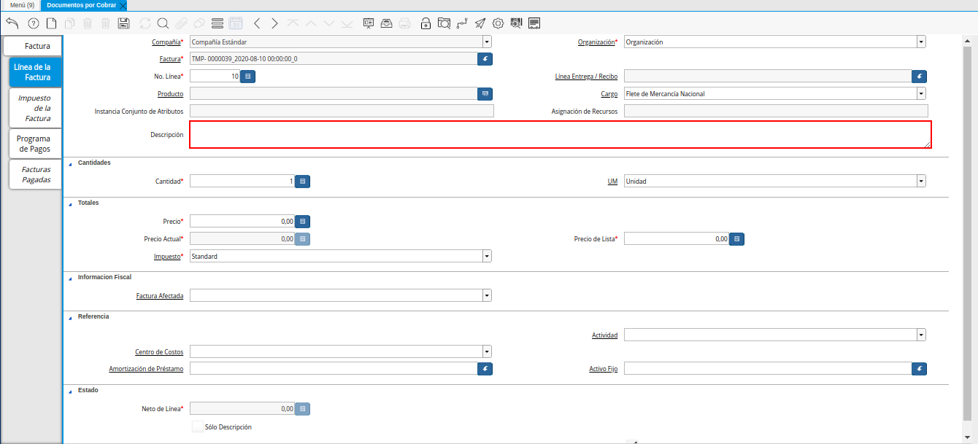This screenshot has width=978, height=444.
Task: Create a new record with page icon
Action: 51,23
